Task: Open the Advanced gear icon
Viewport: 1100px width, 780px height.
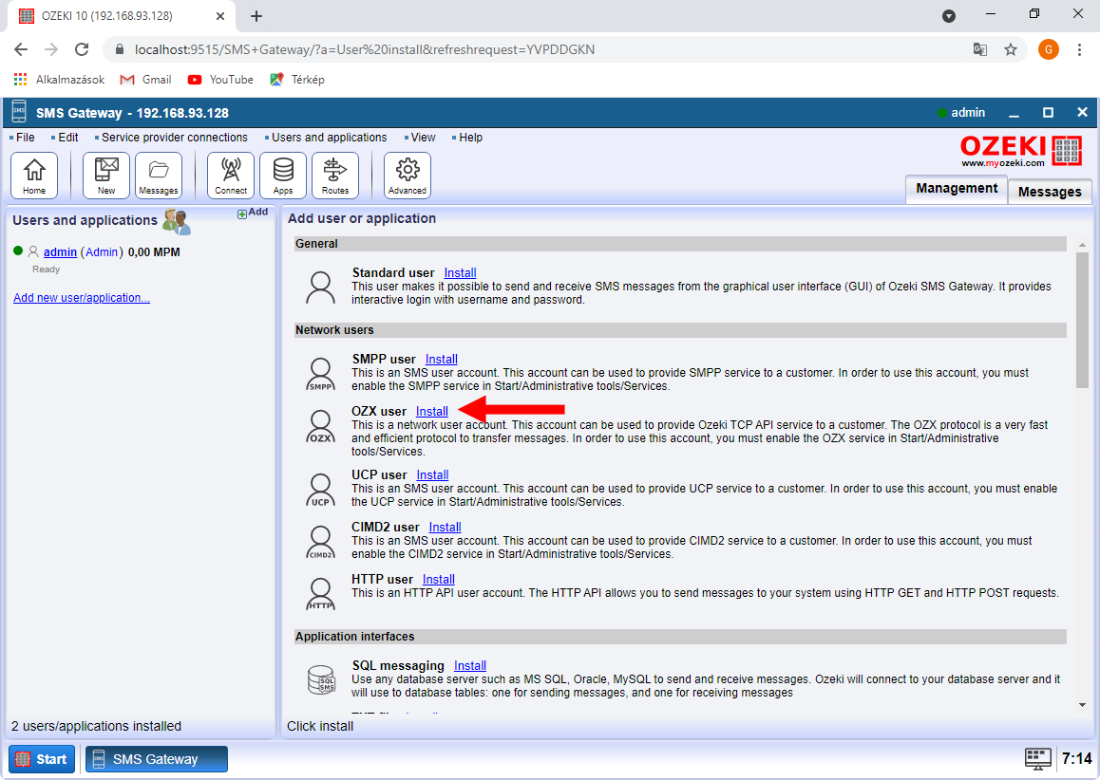Action: coord(408,176)
